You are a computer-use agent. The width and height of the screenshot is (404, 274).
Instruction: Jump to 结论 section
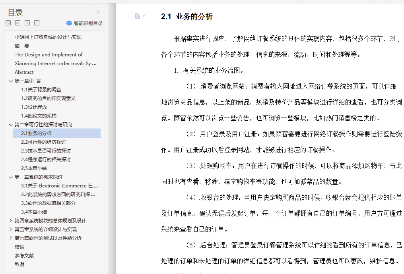point(19,247)
